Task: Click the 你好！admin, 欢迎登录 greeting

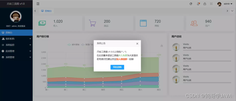Action: coord(16,26)
